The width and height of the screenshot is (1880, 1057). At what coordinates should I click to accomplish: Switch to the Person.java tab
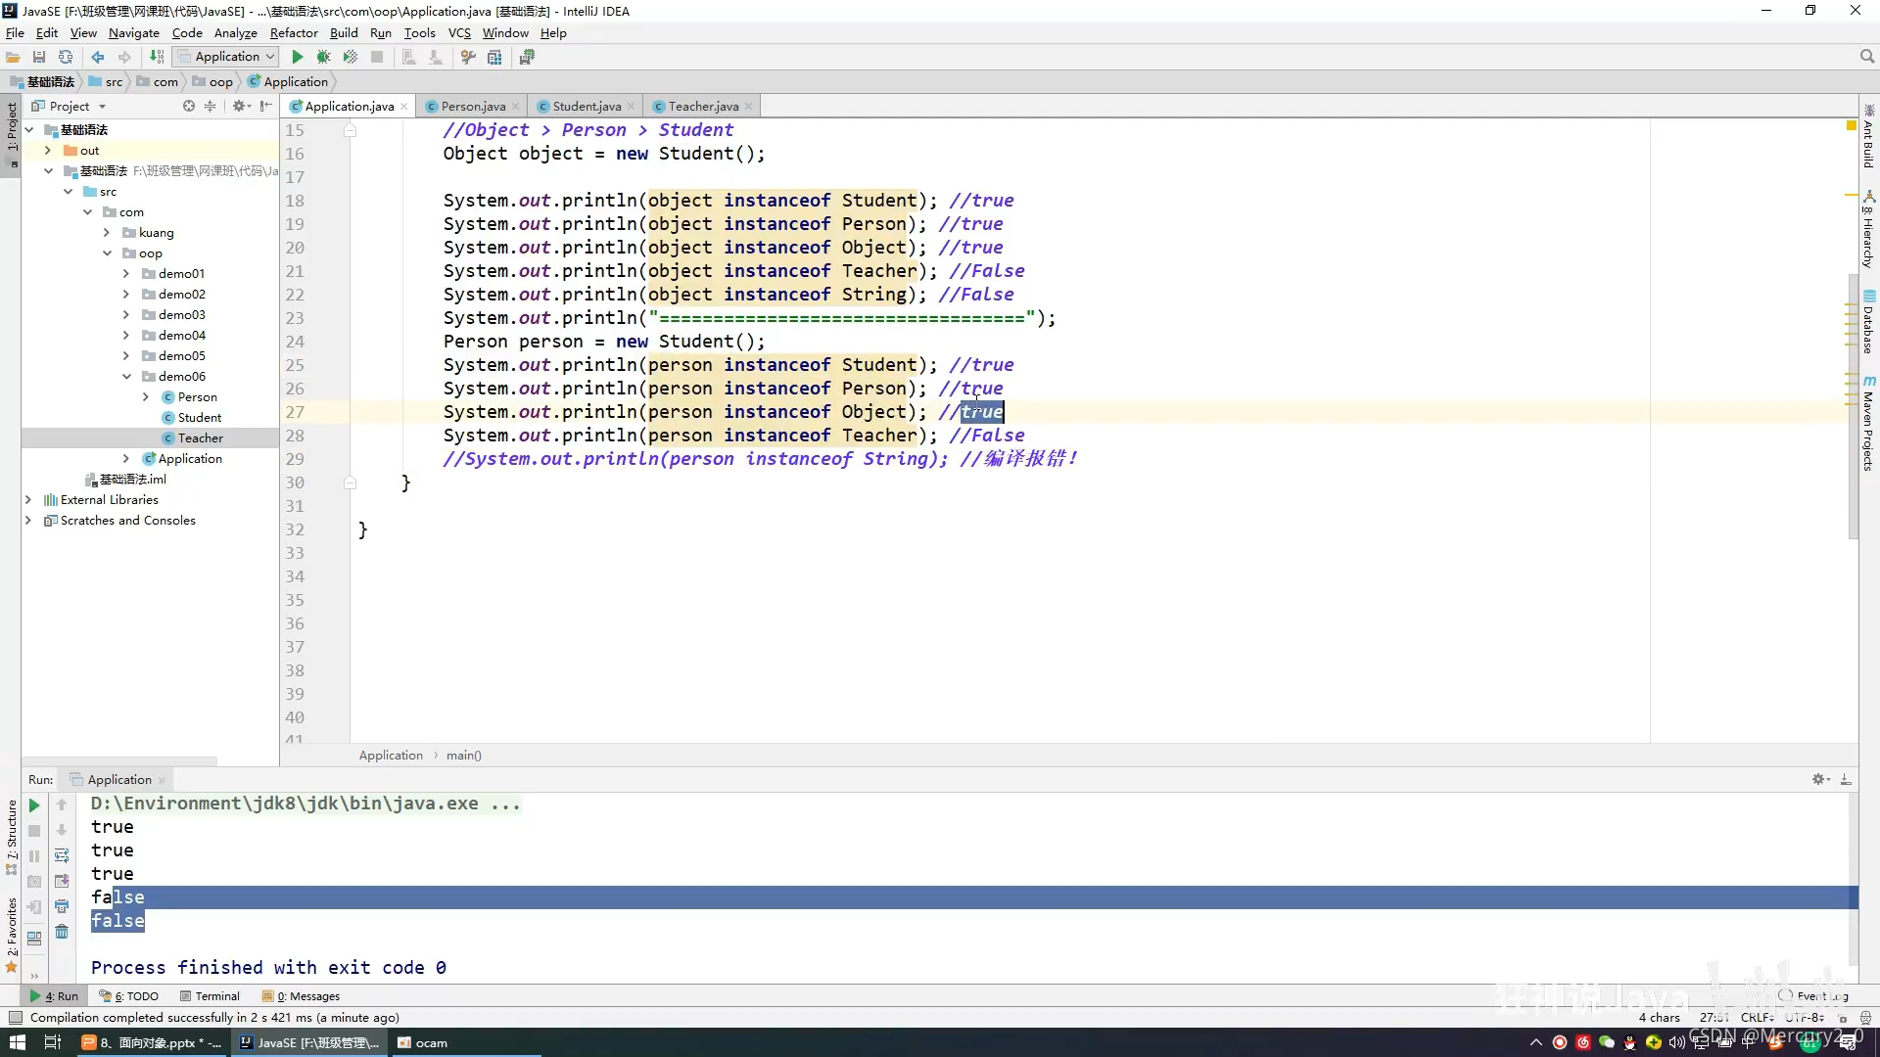(x=473, y=106)
